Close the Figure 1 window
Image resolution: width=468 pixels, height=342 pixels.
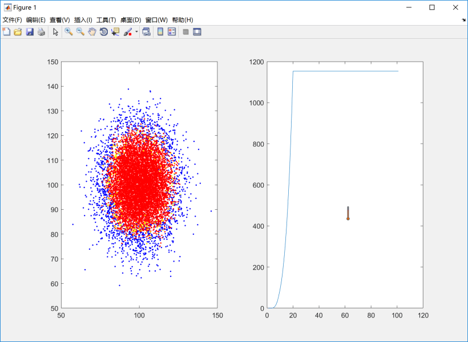[455, 7]
